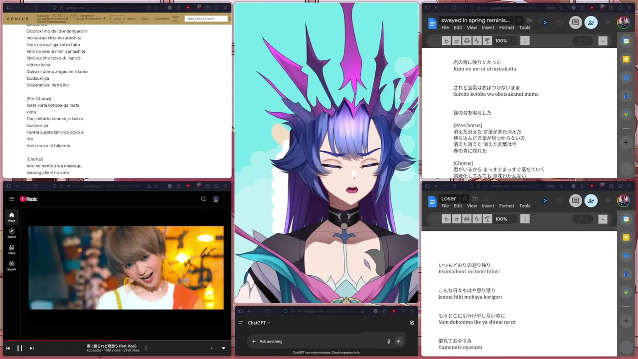638x359 pixels.
Task: Redo in the swayed in spring doc
Action: coord(456,41)
